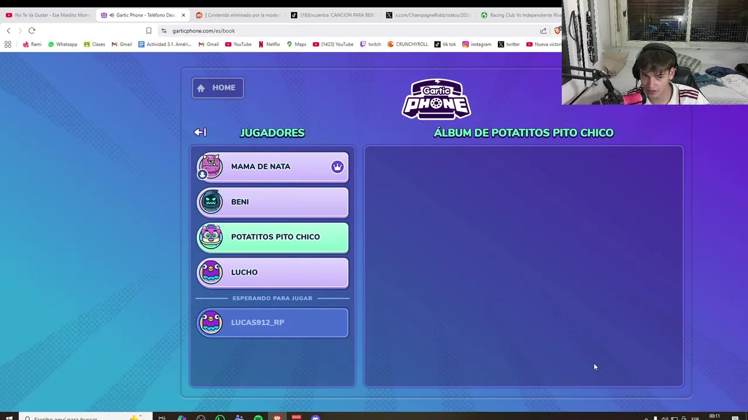Close the Gartic Phone browser tab
The image size is (748, 420).
(x=183, y=15)
